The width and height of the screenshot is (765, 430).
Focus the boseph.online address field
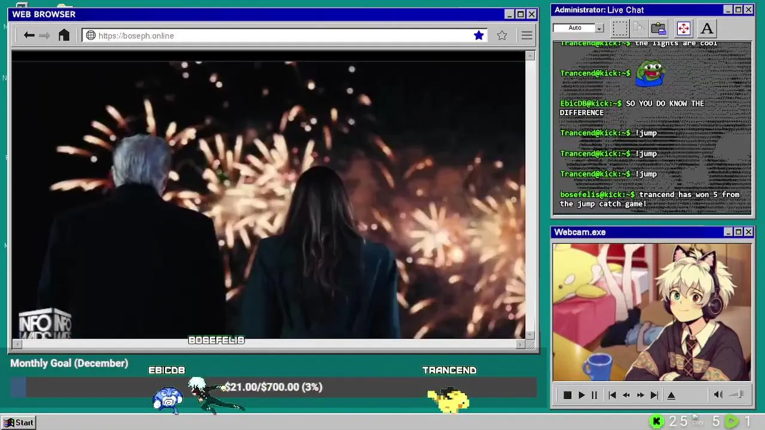[285, 36]
